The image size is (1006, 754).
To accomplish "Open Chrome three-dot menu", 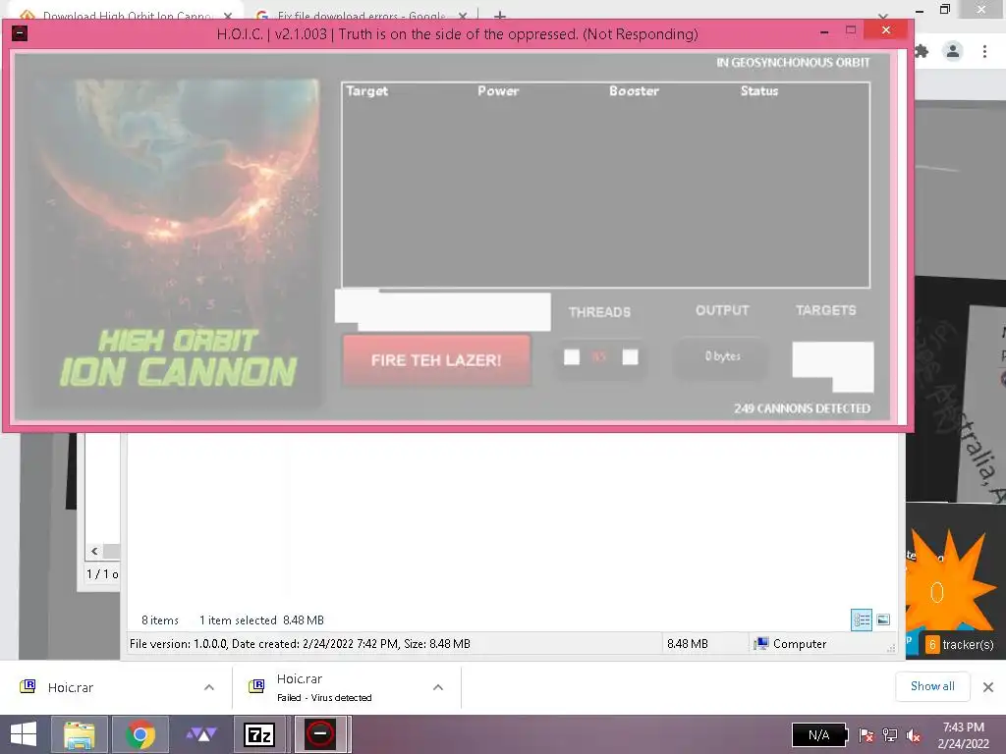I will pos(984,51).
